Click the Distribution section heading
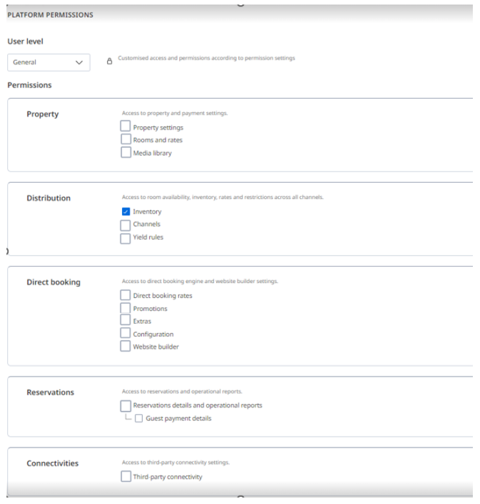 [x=49, y=198]
